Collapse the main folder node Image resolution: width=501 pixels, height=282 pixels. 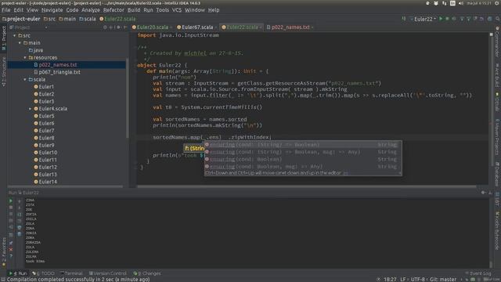[20, 43]
